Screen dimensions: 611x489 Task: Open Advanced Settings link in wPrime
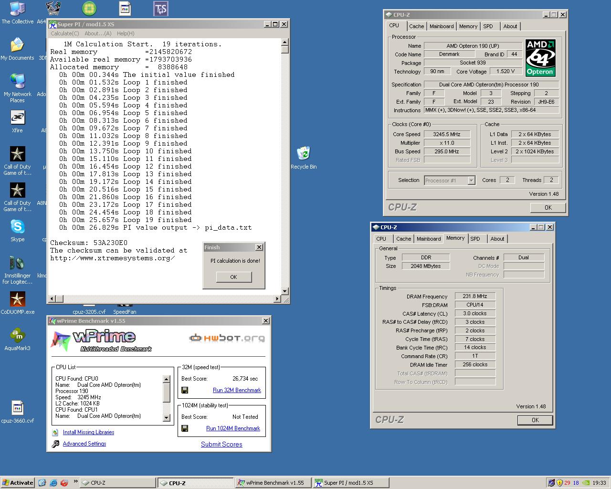point(84,444)
